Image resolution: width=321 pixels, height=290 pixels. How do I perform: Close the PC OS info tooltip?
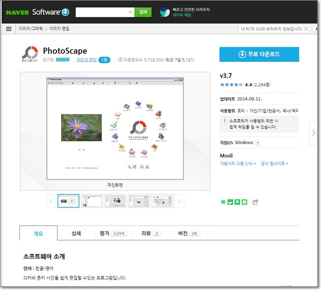(x=306, y=29)
